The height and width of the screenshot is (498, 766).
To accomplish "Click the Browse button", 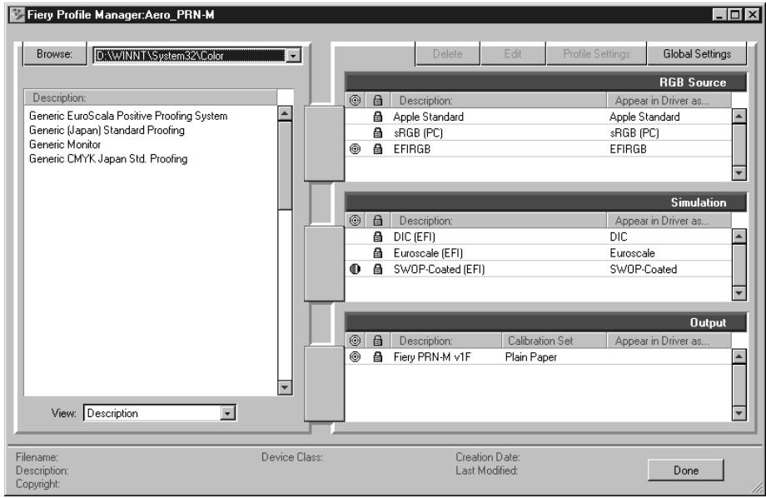I will (55, 54).
